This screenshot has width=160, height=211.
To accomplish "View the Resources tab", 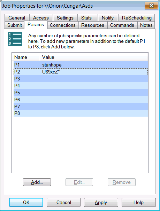I will 93,25.
